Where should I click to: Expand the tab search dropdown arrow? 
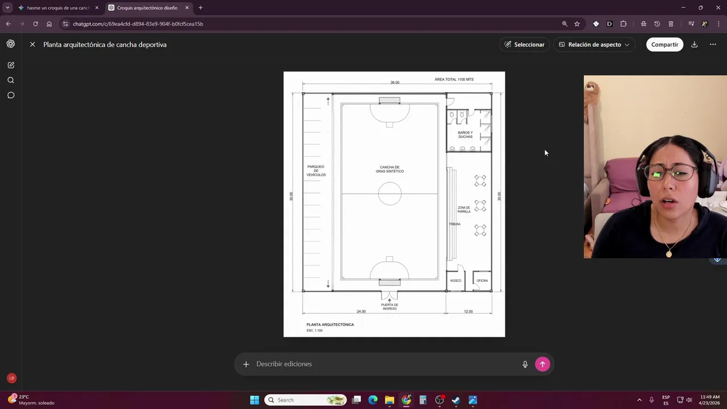pos(7,8)
